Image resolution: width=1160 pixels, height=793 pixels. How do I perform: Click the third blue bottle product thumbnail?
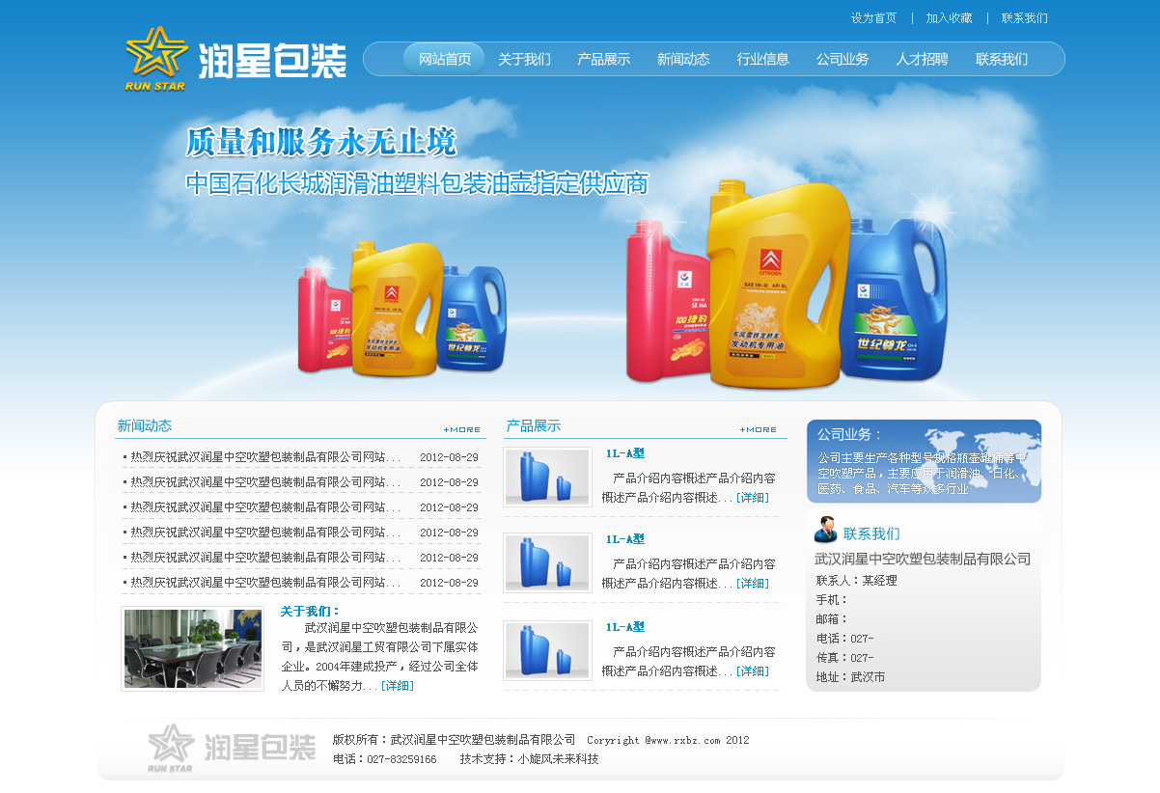point(547,650)
